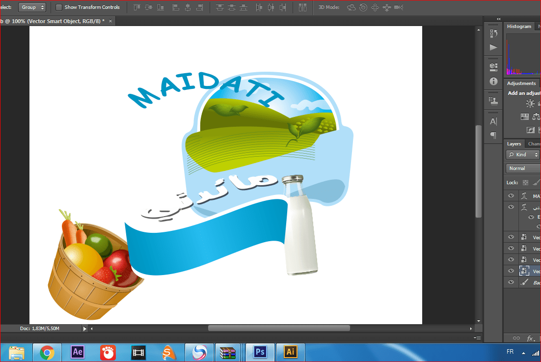
Task: Enable Show Transform Controls checkbox
Action: click(59, 7)
